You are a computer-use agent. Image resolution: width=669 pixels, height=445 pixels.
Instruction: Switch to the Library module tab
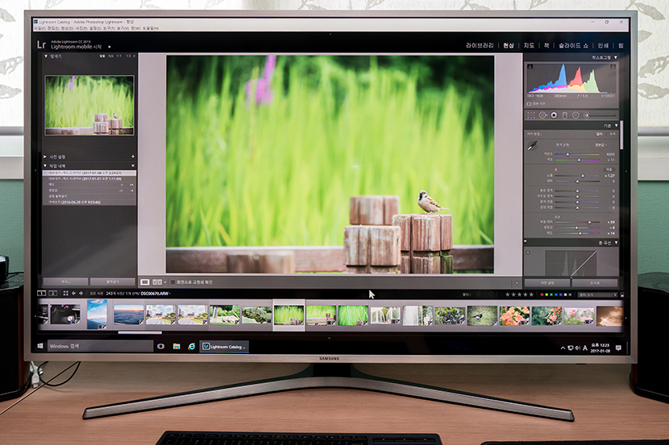(x=480, y=45)
